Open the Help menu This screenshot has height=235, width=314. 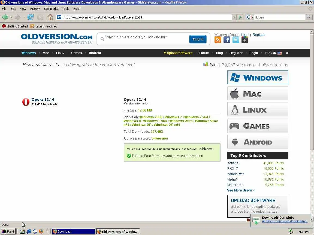[x=76, y=9]
